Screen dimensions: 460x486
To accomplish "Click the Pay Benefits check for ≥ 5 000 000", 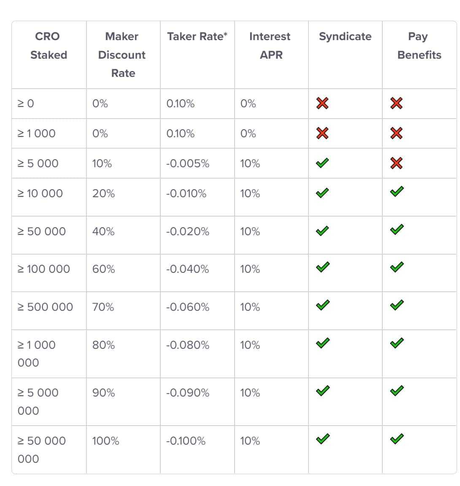I will [396, 391].
